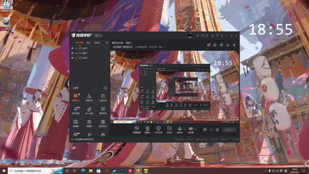309x174 pixels.
Task: Expand the microphone options arrow
Action: coord(184,129)
